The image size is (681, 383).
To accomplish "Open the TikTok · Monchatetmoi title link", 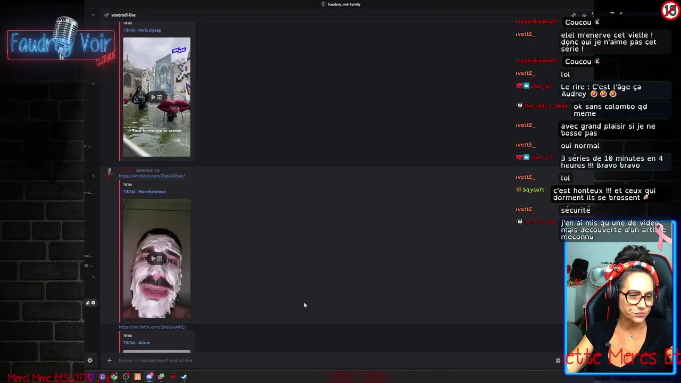I will 144,191.
